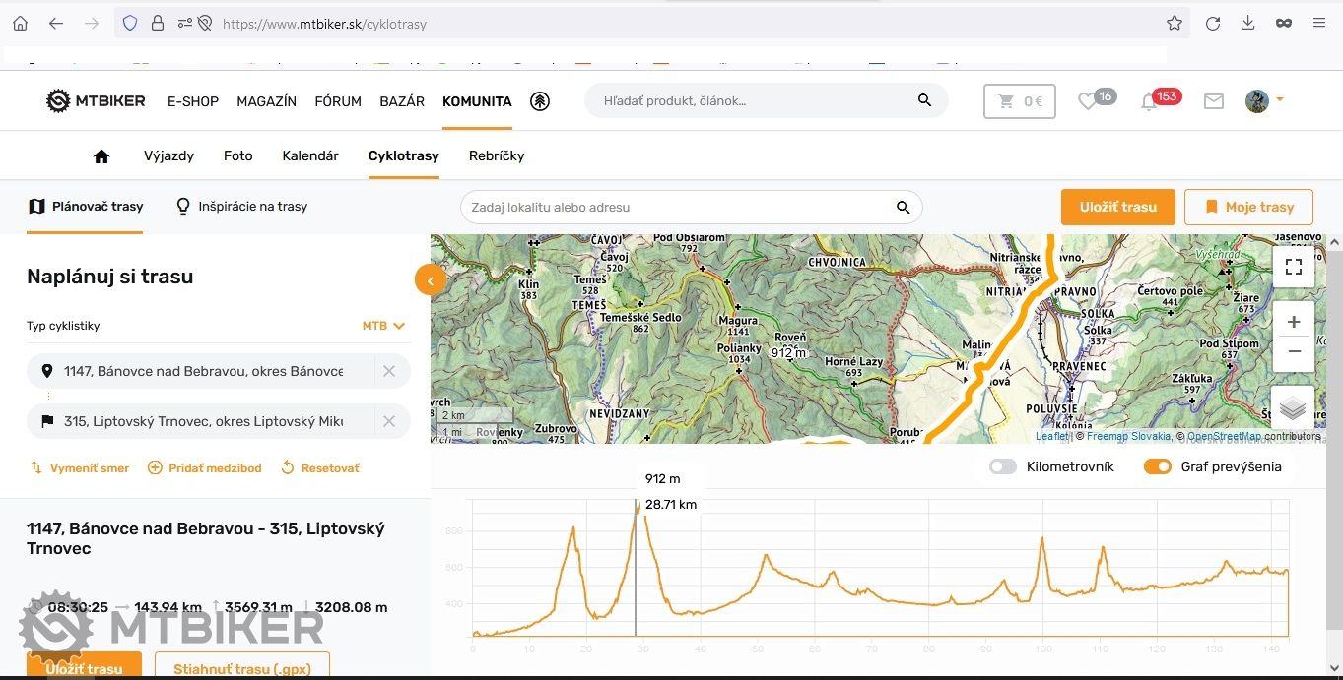Expand the MTB cycling type dropdown
Screen dimensions: 1343x680
pos(383,326)
